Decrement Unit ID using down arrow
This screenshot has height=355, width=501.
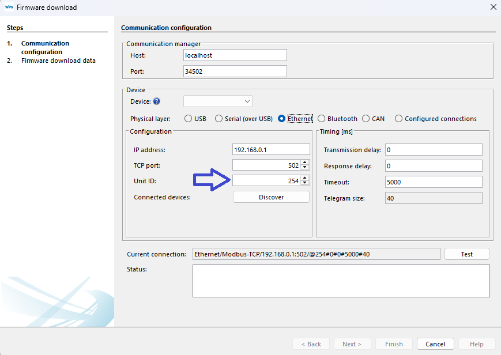(305, 184)
